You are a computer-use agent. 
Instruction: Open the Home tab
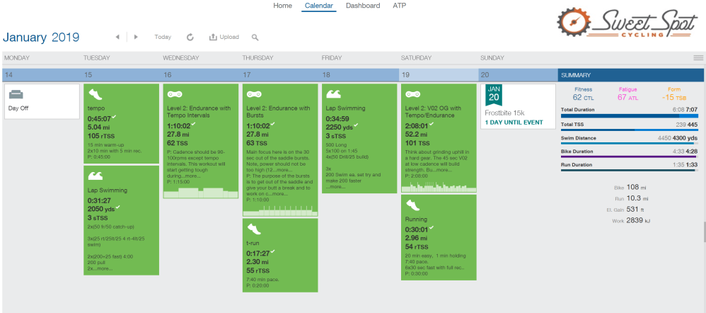click(282, 6)
